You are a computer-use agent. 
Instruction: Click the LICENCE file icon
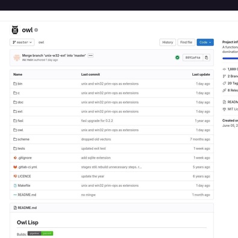tap(15, 176)
